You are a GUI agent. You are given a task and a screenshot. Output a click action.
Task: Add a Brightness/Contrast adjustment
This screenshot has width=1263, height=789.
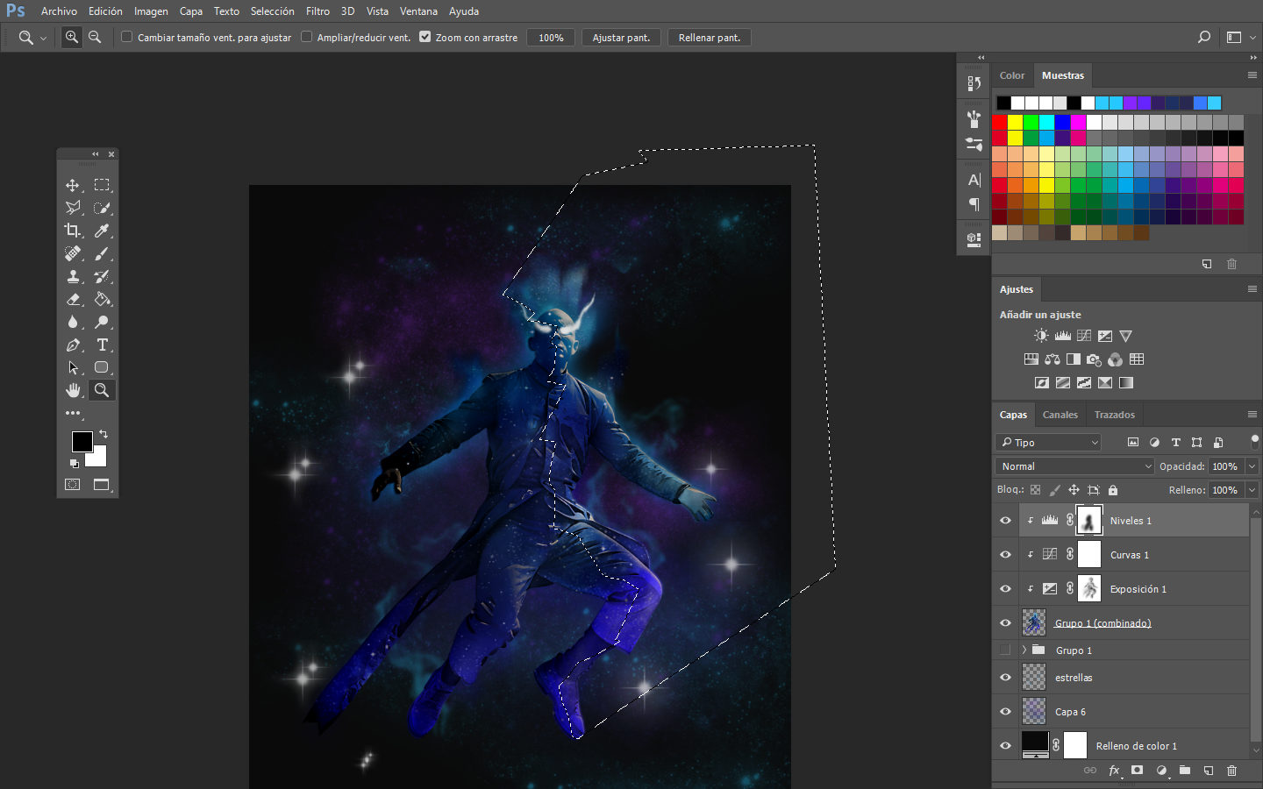click(1041, 336)
